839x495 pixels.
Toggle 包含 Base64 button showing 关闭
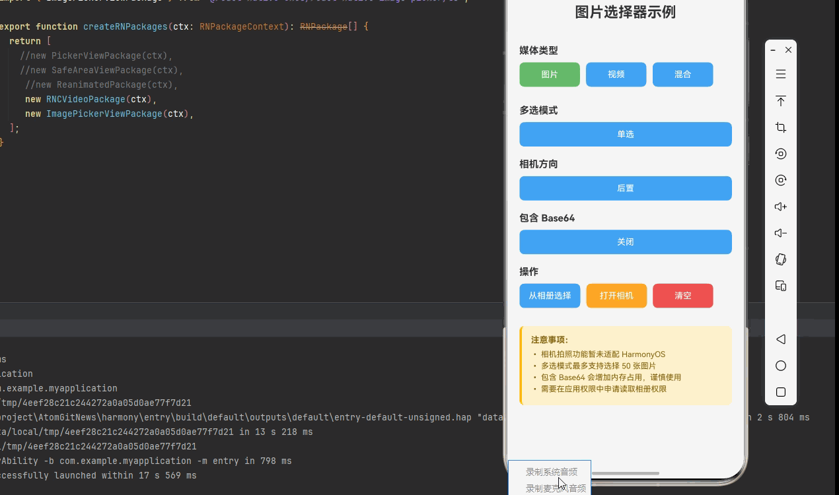point(626,242)
